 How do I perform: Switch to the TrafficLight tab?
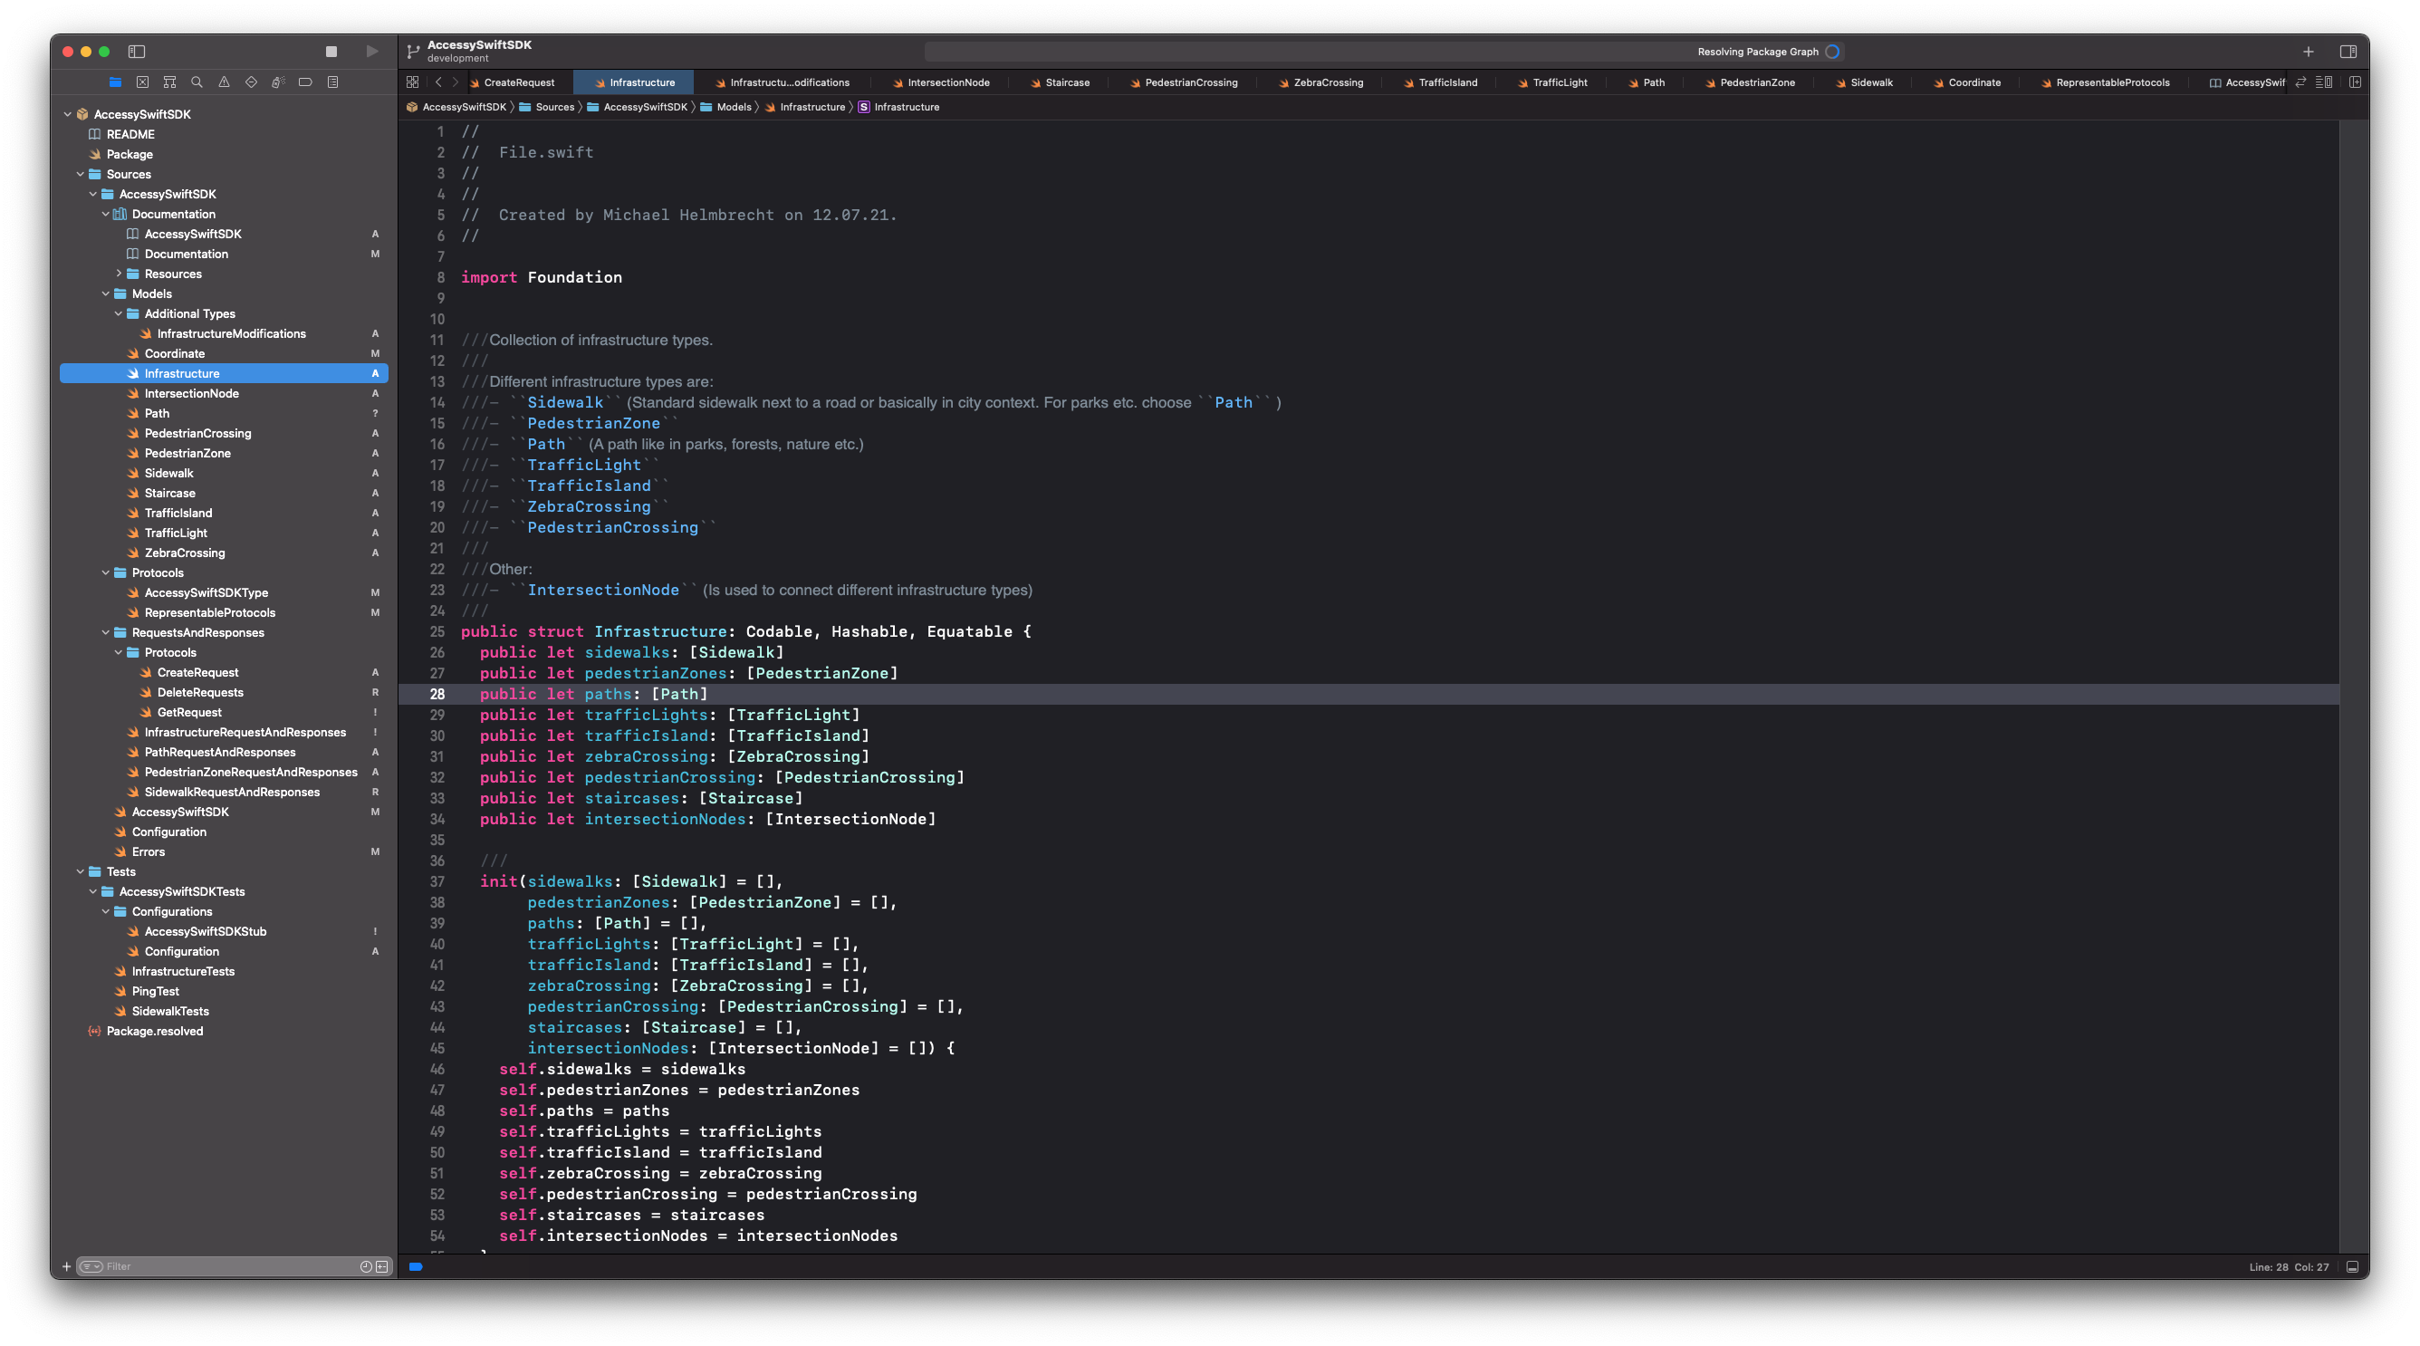point(1559,82)
